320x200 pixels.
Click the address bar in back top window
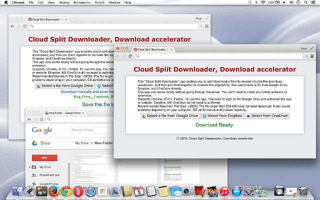coord(113,26)
